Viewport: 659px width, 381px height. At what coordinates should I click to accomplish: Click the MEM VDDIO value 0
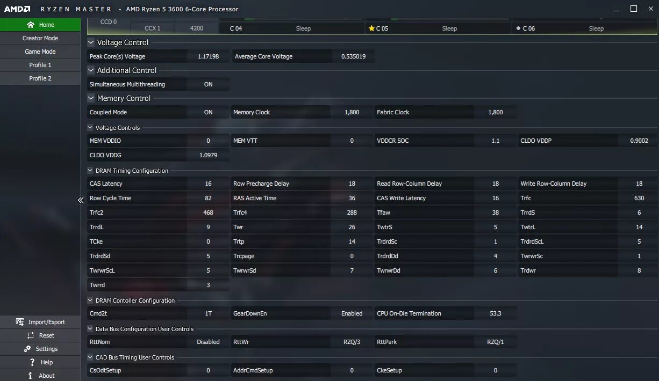coord(208,141)
